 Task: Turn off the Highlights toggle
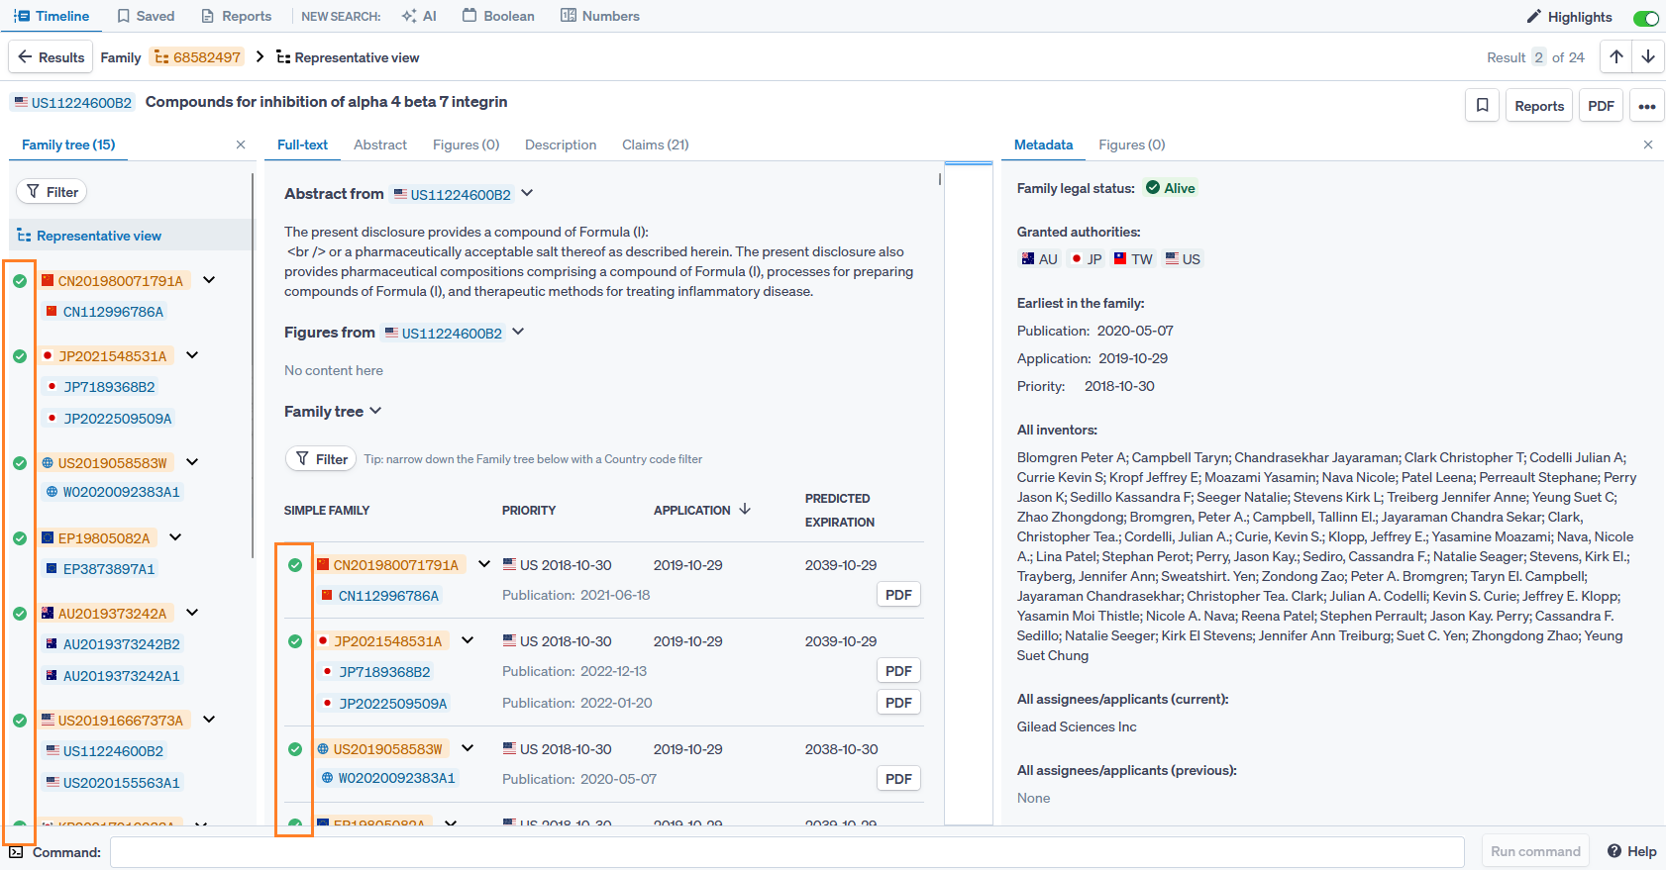pos(1645,18)
